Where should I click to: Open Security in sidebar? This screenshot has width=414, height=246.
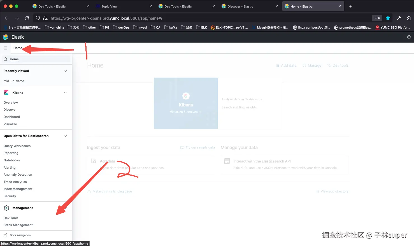click(10, 196)
